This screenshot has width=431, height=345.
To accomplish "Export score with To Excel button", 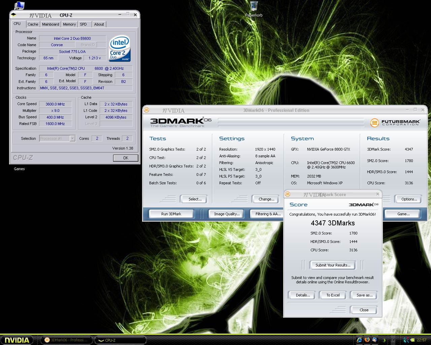I will point(333,295).
